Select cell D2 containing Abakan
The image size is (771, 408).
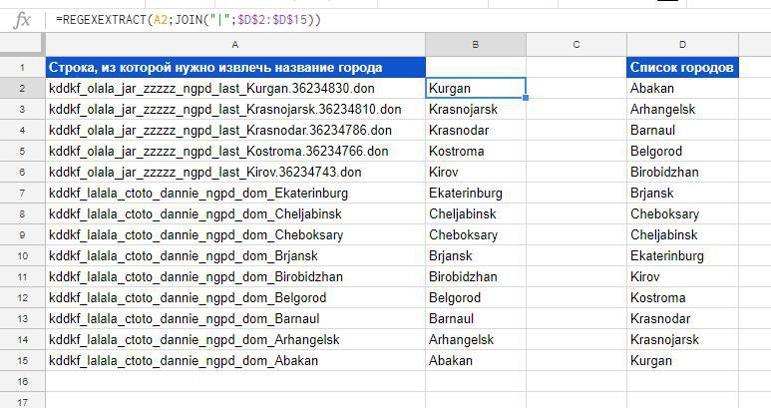[x=682, y=88]
